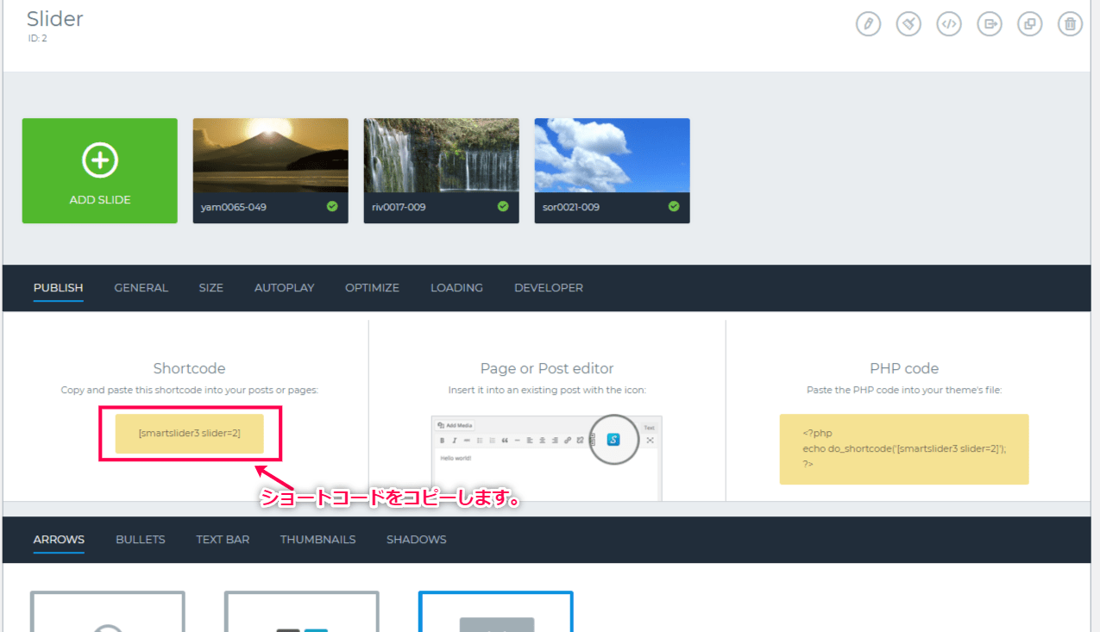The width and height of the screenshot is (1100, 632).
Task: Switch to the Thumbnails tab
Action: click(x=317, y=540)
